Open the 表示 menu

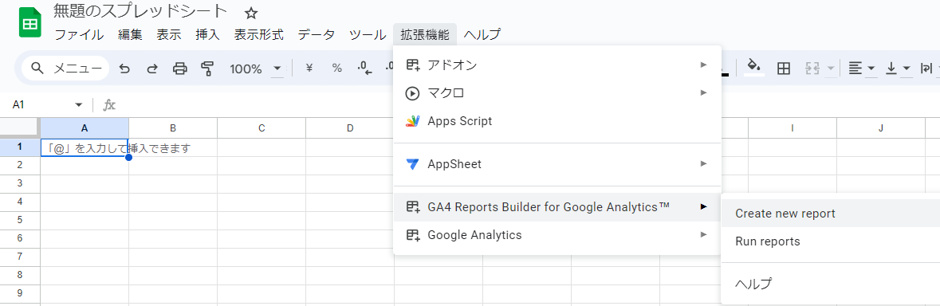tap(168, 35)
